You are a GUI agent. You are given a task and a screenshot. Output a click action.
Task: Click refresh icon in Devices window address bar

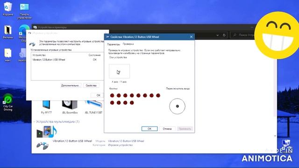pos(224,35)
